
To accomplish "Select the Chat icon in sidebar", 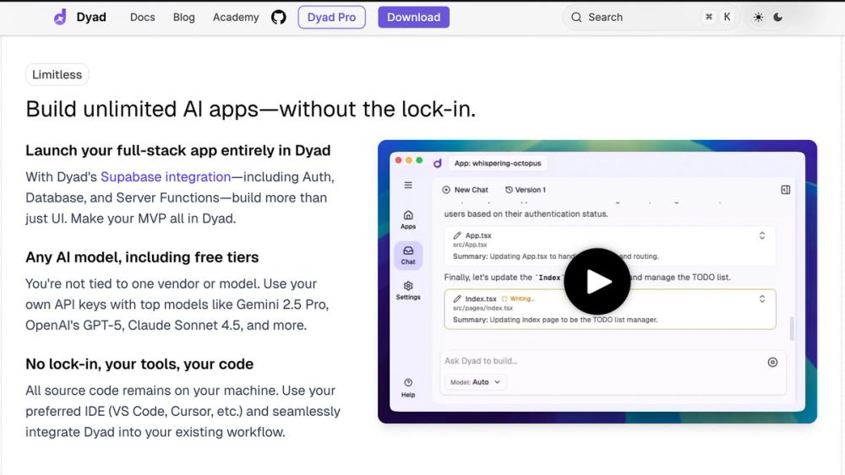I will click(x=408, y=251).
